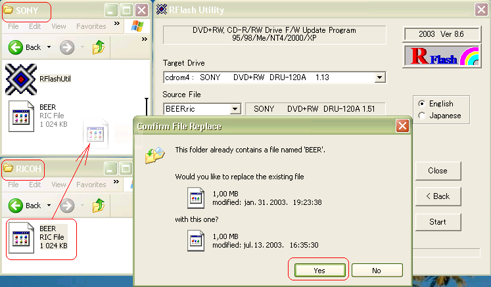The width and height of the screenshot is (491, 287).
Task: Select the BEER RIC file icon in RICOH folder
Action: [x=21, y=238]
